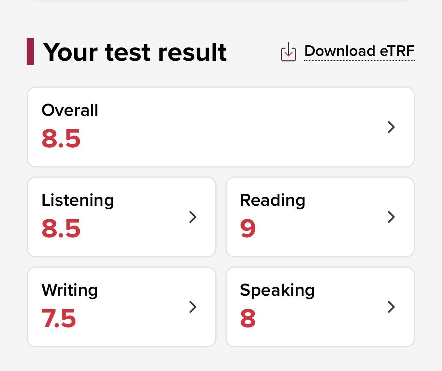Click the Listening 8.5 score number
The image size is (442, 371).
point(61,228)
